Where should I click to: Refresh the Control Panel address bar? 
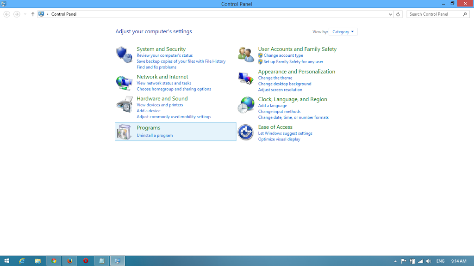398,14
